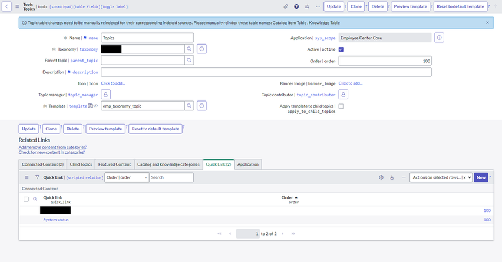502x262 pixels.
Task: Sort by the Order column header
Action: click(x=287, y=197)
